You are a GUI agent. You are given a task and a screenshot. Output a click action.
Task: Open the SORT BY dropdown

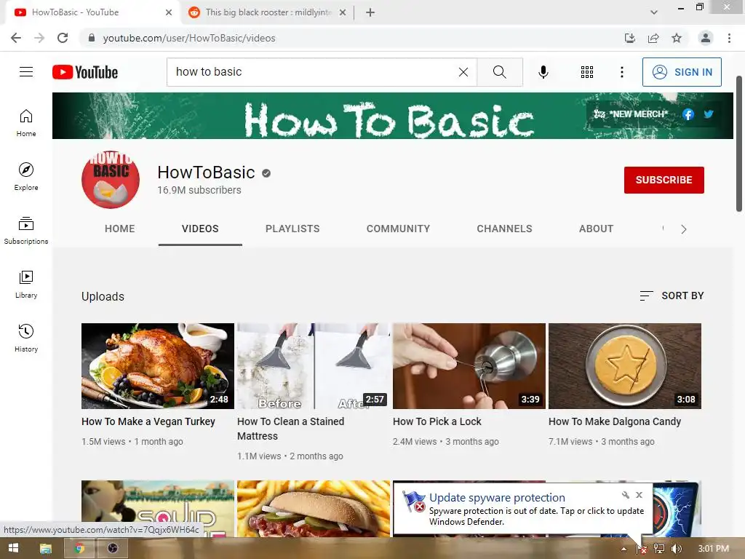(672, 296)
